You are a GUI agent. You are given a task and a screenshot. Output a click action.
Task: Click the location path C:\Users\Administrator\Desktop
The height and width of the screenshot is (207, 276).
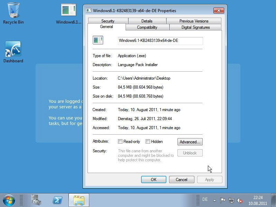pyautogui.click(x=144, y=78)
